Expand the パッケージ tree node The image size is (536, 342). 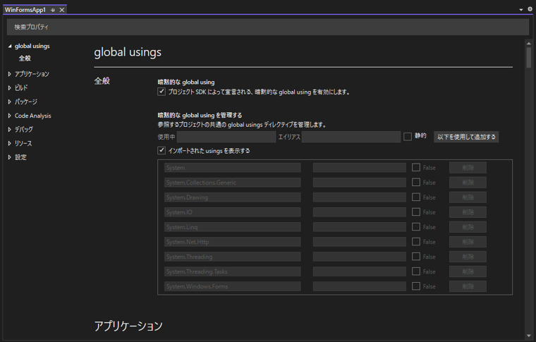(10, 102)
